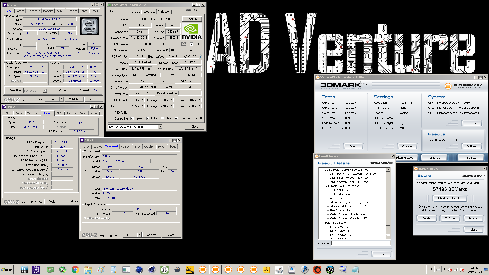
Task: Show hidden tray icons arrow
Action: tap(444, 269)
